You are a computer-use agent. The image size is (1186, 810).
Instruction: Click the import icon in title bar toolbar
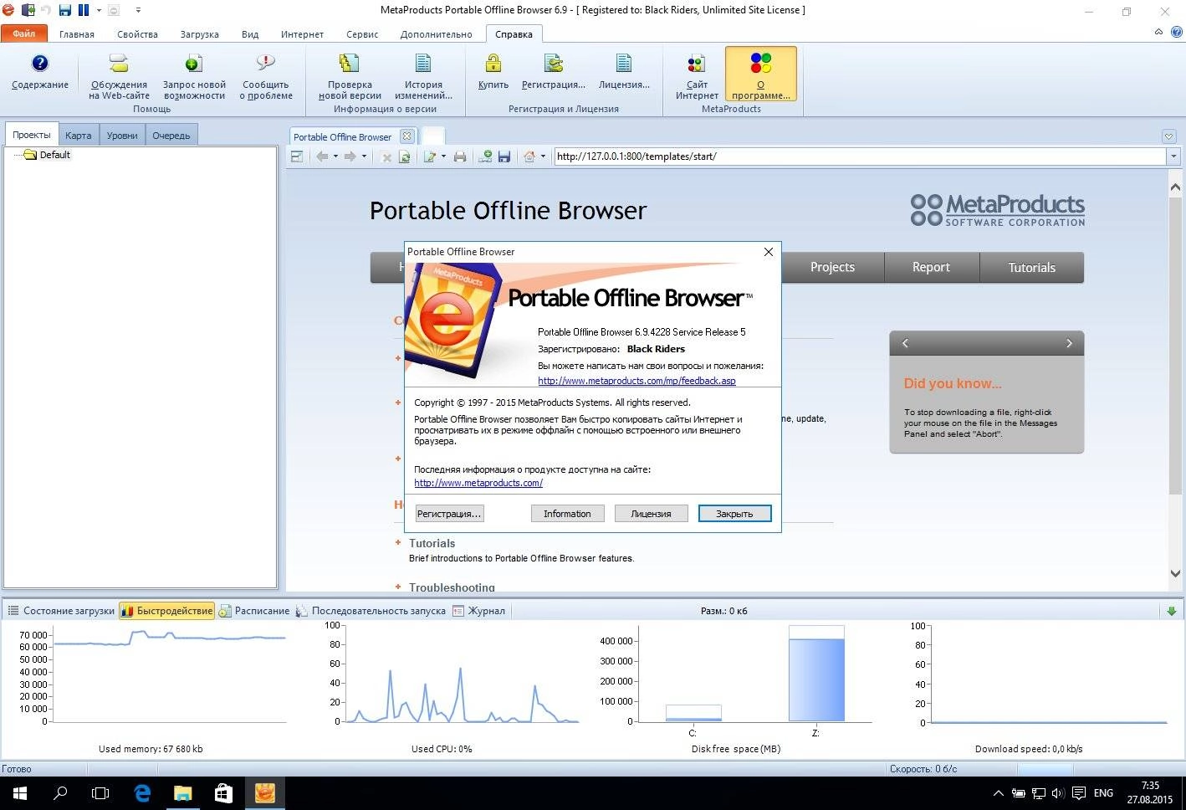[x=28, y=10]
